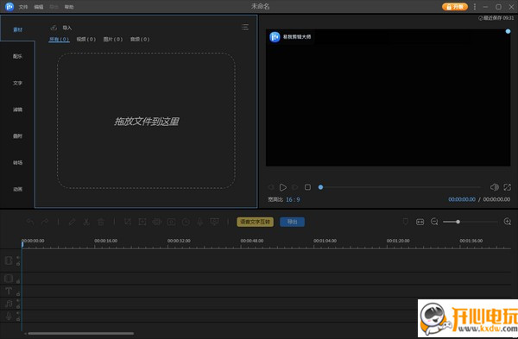The image size is (518, 339).
Task: Click the stop button in the playback controls
Action: [x=307, y=187]
